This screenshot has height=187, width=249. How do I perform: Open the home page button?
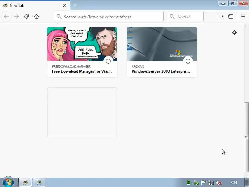click(36, 17)
